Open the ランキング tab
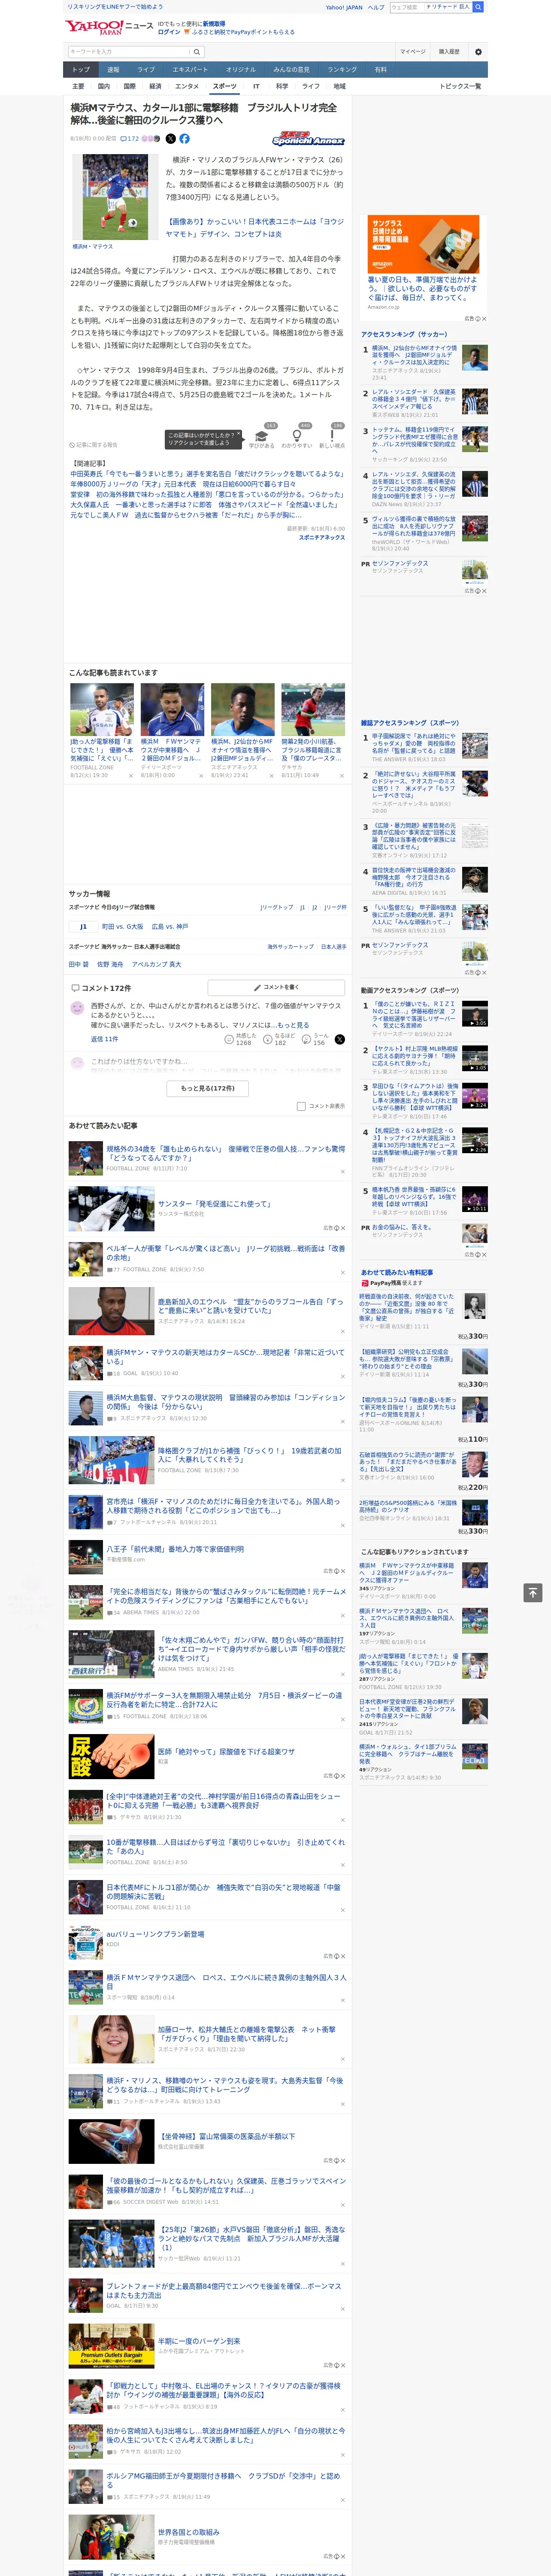551x2576 pixels. [x=342, y=69]
